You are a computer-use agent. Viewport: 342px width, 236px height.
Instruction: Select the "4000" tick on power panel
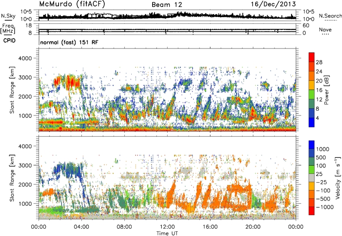(x=25, y=58)
